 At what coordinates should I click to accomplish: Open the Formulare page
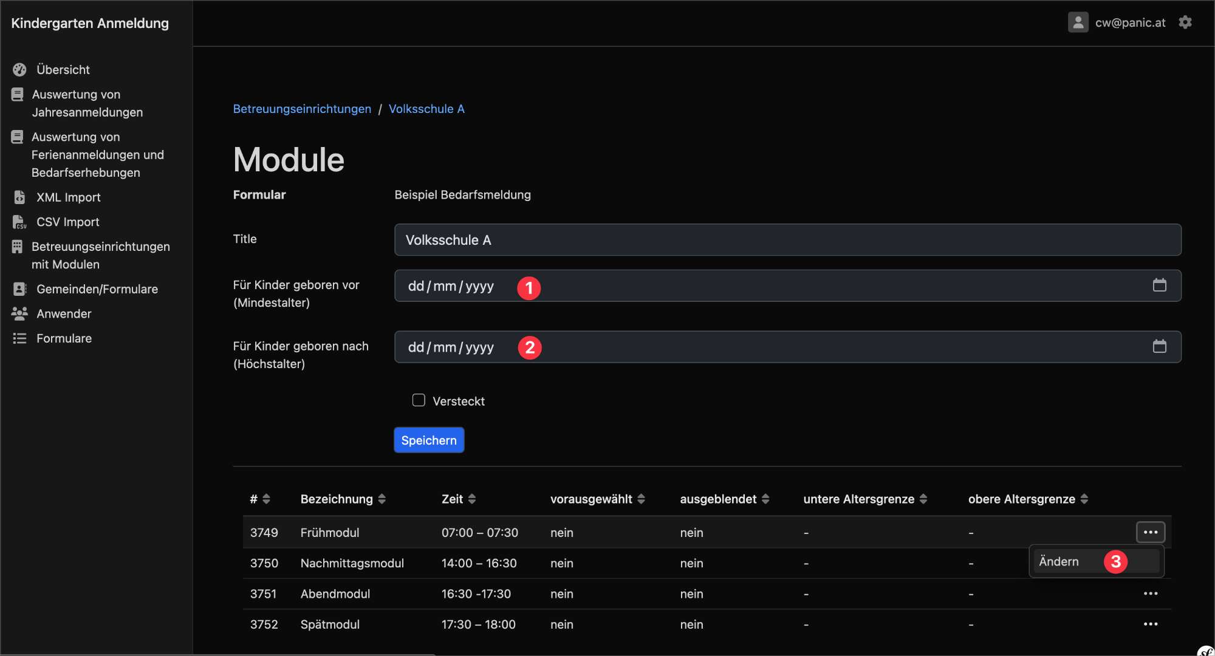64,338
